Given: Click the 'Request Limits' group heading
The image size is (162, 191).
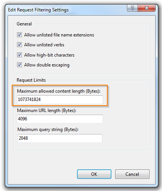Looking at the screenshot, I should [x=31, y=80].
